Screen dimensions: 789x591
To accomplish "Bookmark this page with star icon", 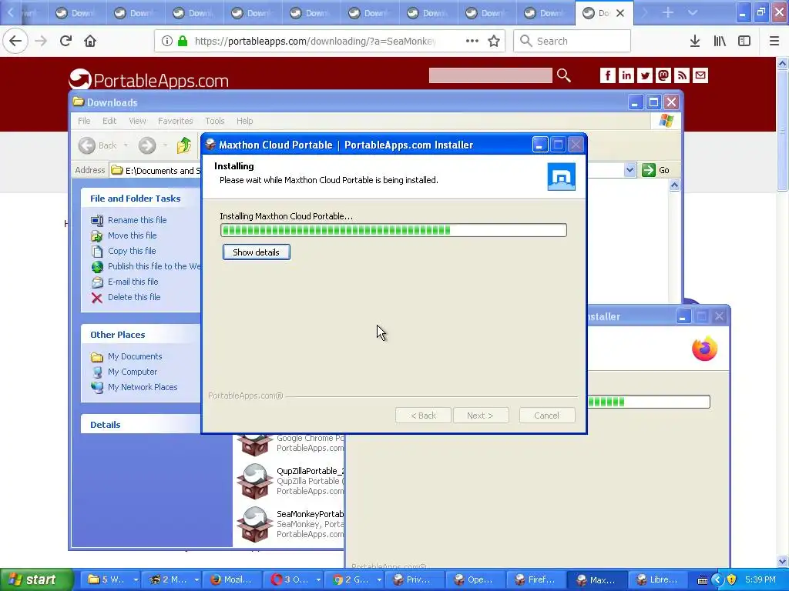I will (x=494, y=41).
